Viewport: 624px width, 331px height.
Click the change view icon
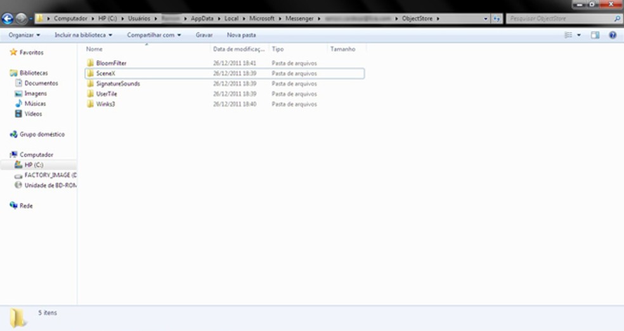[568, 35]
